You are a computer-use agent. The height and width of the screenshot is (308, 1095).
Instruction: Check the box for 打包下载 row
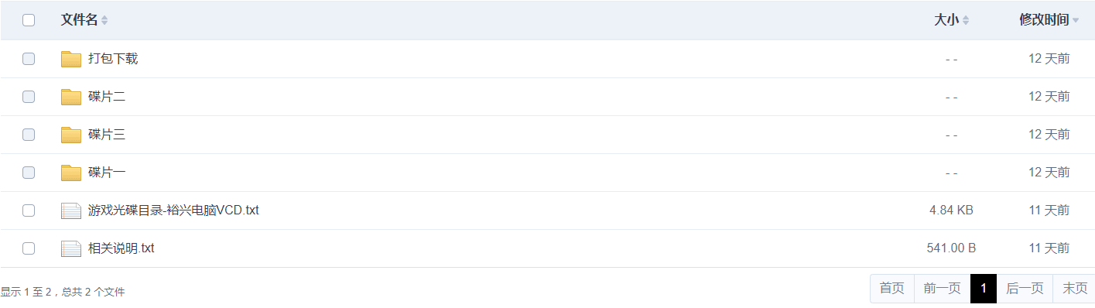[29, 59]
